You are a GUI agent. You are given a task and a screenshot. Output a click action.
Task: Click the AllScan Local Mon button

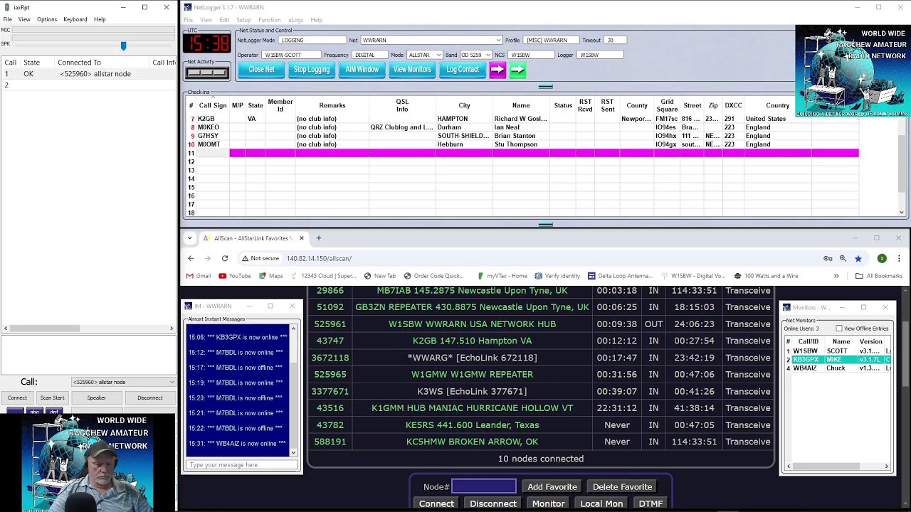click(601, 503)
